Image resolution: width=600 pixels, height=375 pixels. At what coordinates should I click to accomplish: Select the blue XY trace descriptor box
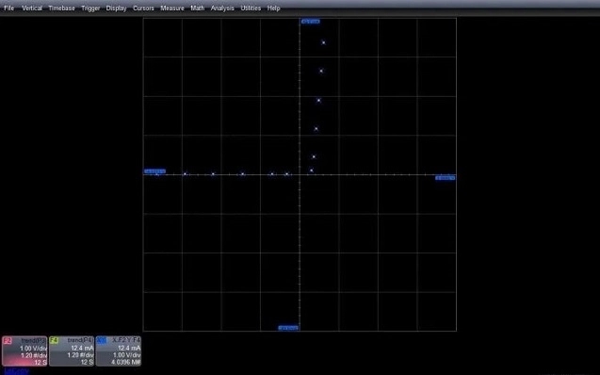(119, 351)
